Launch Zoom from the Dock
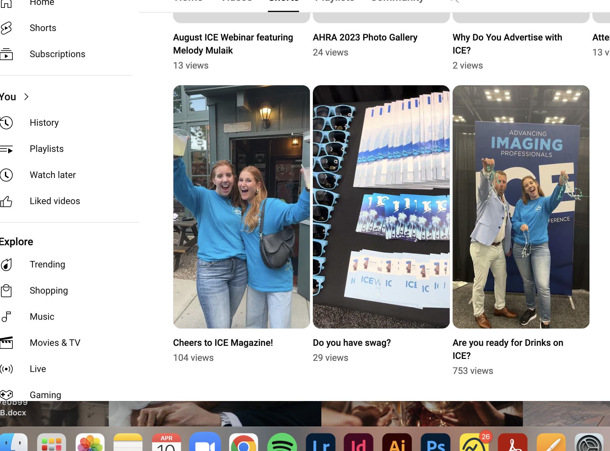The image size is (610, 451). (x=205, y=442)
